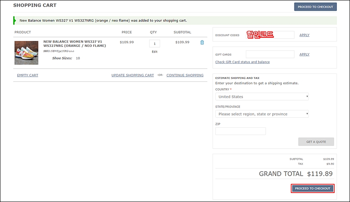Viewport: 350px width, 202px height.
Task: Open Check Gift Card status and balance
Action: click(x=243, y=62)
